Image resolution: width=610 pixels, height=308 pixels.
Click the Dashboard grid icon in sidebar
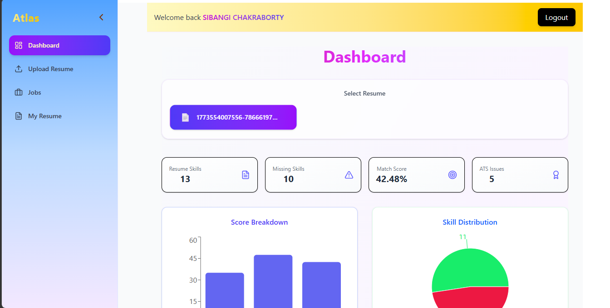(x=19, y=45)
